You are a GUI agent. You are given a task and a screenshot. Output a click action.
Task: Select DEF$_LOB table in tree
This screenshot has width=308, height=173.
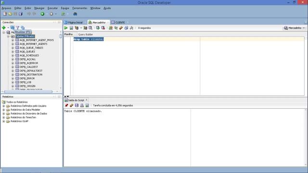tap(26, 82)
